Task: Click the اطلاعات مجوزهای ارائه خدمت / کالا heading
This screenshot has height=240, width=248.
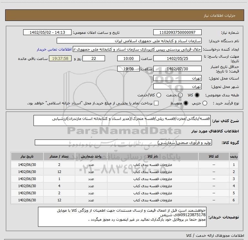Action: click(x=215, y=235)
